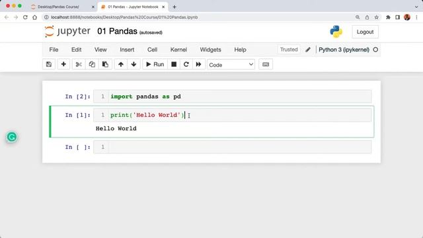Restart the kernel icon
Image resolution: width=423 pixels, height=238 pixels.
pyautogui.click(x=186, y=64)
